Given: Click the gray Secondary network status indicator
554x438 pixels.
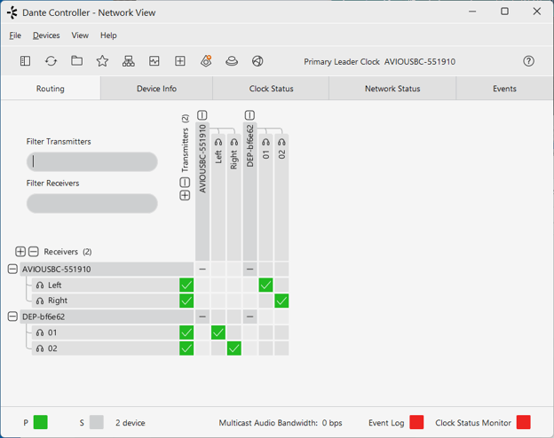Looking at the screenshot, I should (x=97, y=422).
